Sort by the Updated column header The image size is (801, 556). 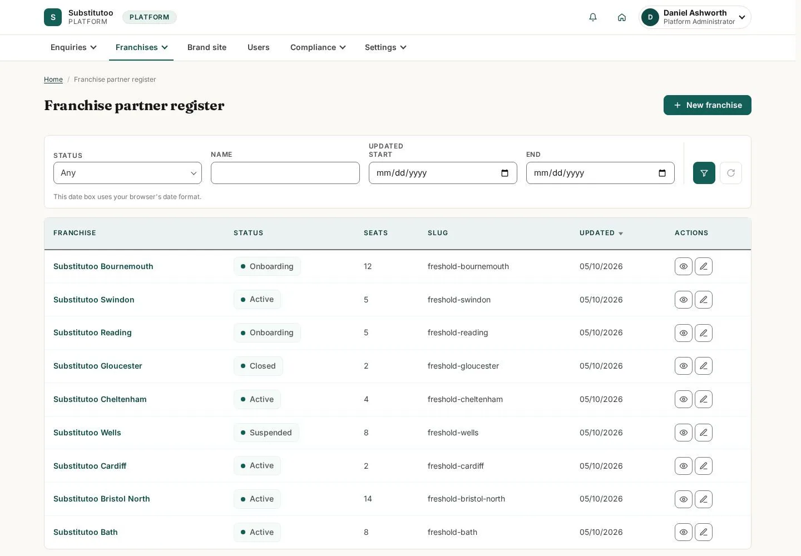point(601,233)
